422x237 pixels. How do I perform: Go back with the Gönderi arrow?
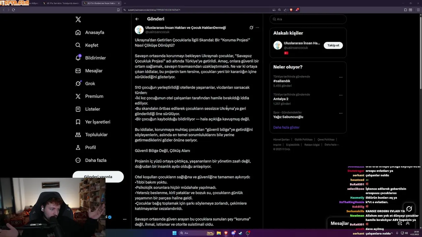[x=137, y=19]
